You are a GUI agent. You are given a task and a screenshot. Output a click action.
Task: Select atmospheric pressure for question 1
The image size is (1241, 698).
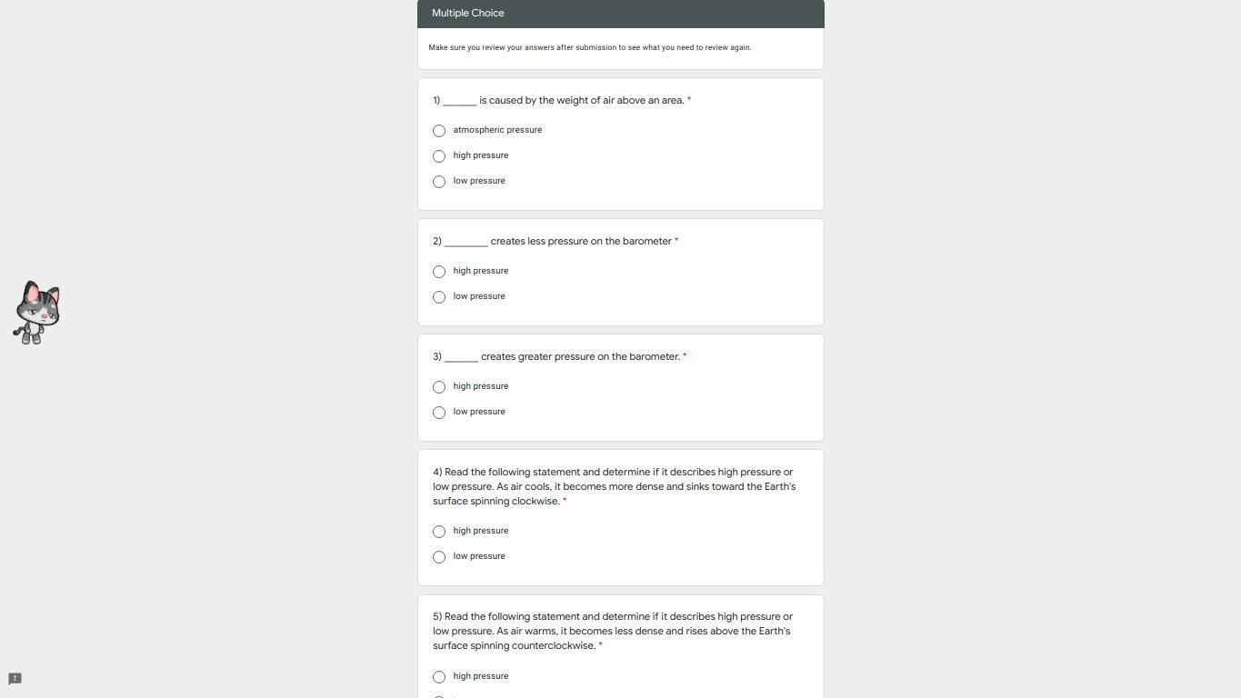click(x=439, y=131)
